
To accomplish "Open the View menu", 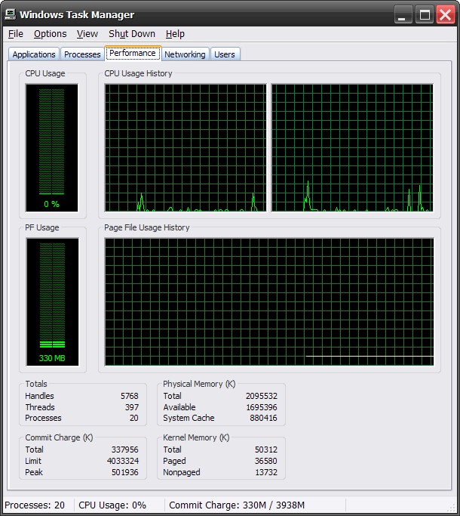I will (87, 34).
